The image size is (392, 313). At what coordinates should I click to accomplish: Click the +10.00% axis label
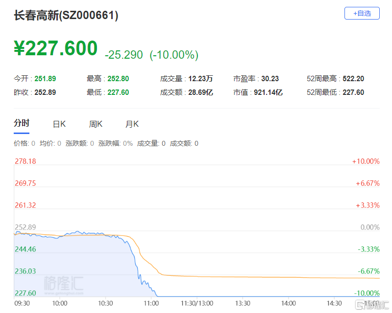[366, 161]
